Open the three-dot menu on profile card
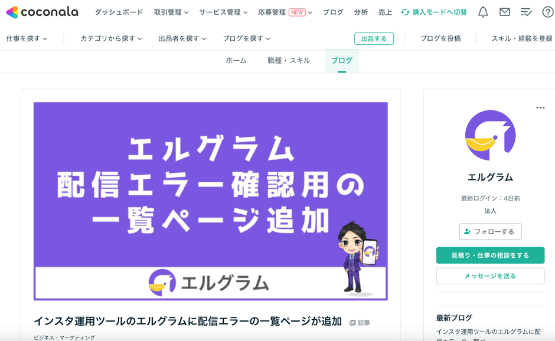Image resolution: width=555 pixels, height=341 pixels. pos(540,107)
